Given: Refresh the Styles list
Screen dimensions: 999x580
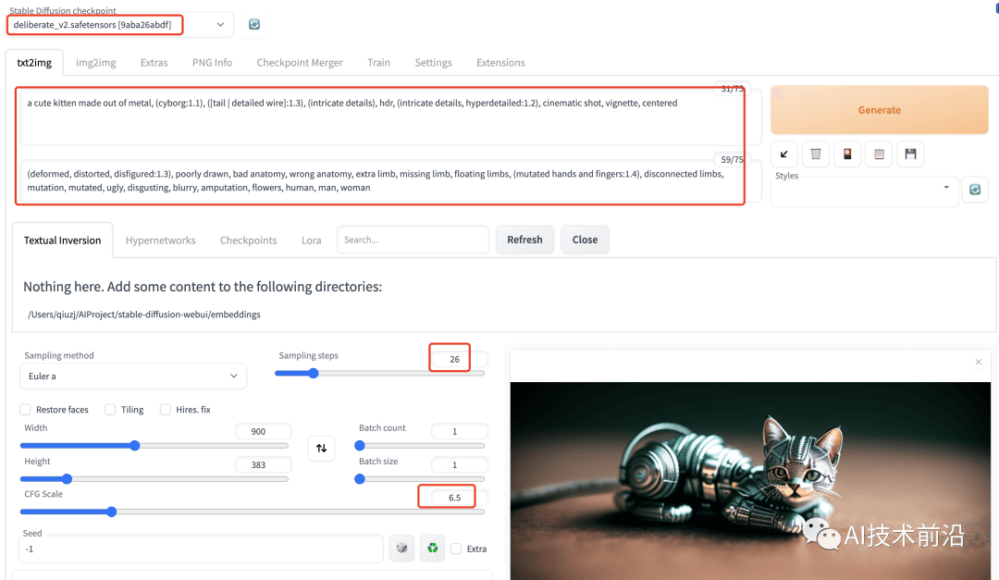Looking at the screenshot, I should click(974, 190).
